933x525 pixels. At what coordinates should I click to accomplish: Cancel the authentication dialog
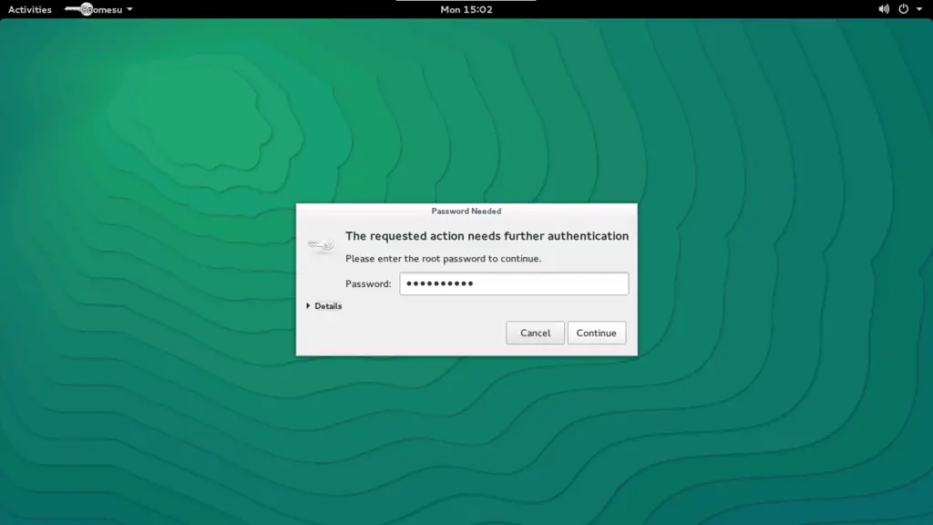click(535, 333)
